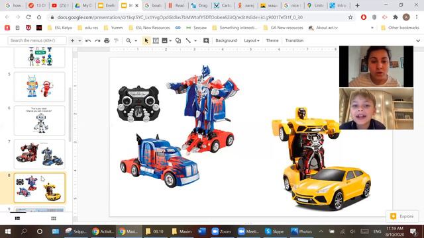Click the Zoom magnifier tool

pyautogui.click(x=129, y=41)
